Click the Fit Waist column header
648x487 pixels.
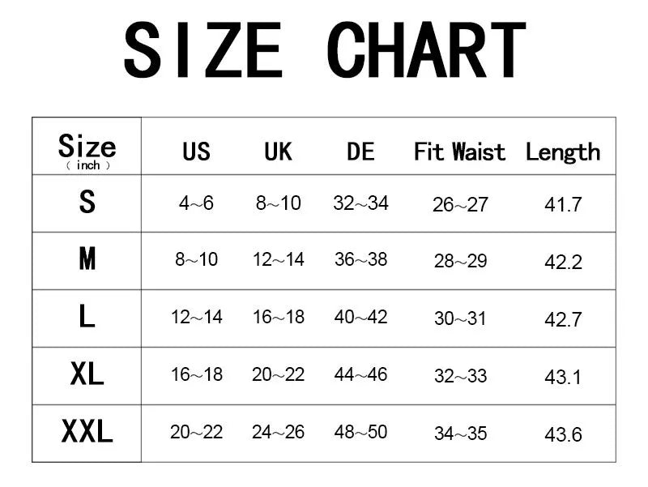459,152
